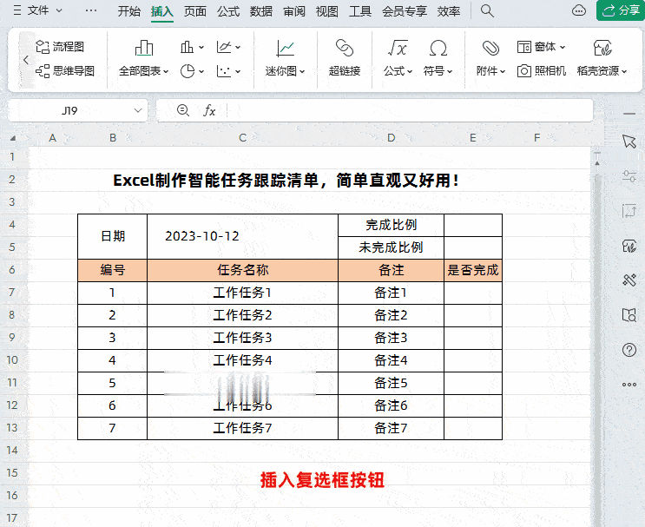Open the settings sliders icon in sidebar

629,176
